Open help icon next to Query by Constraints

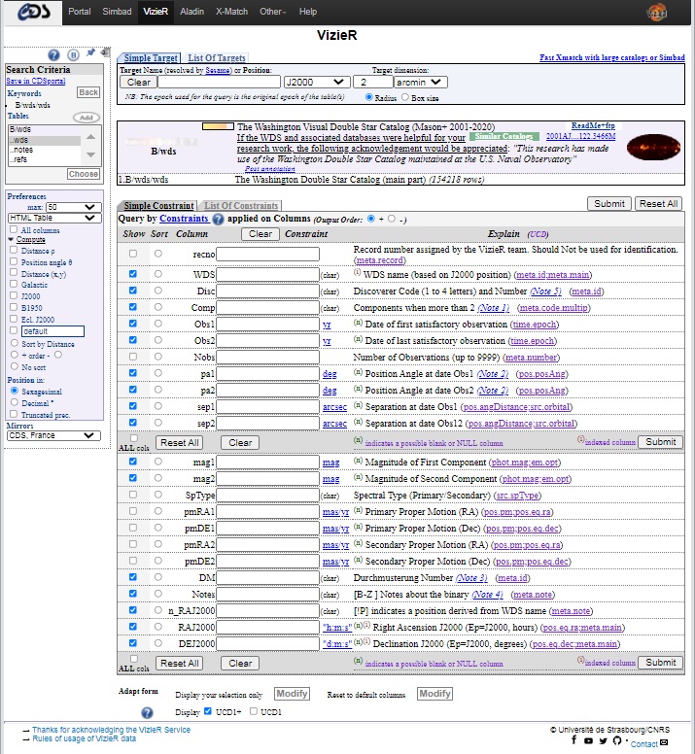tap(218, 220)
